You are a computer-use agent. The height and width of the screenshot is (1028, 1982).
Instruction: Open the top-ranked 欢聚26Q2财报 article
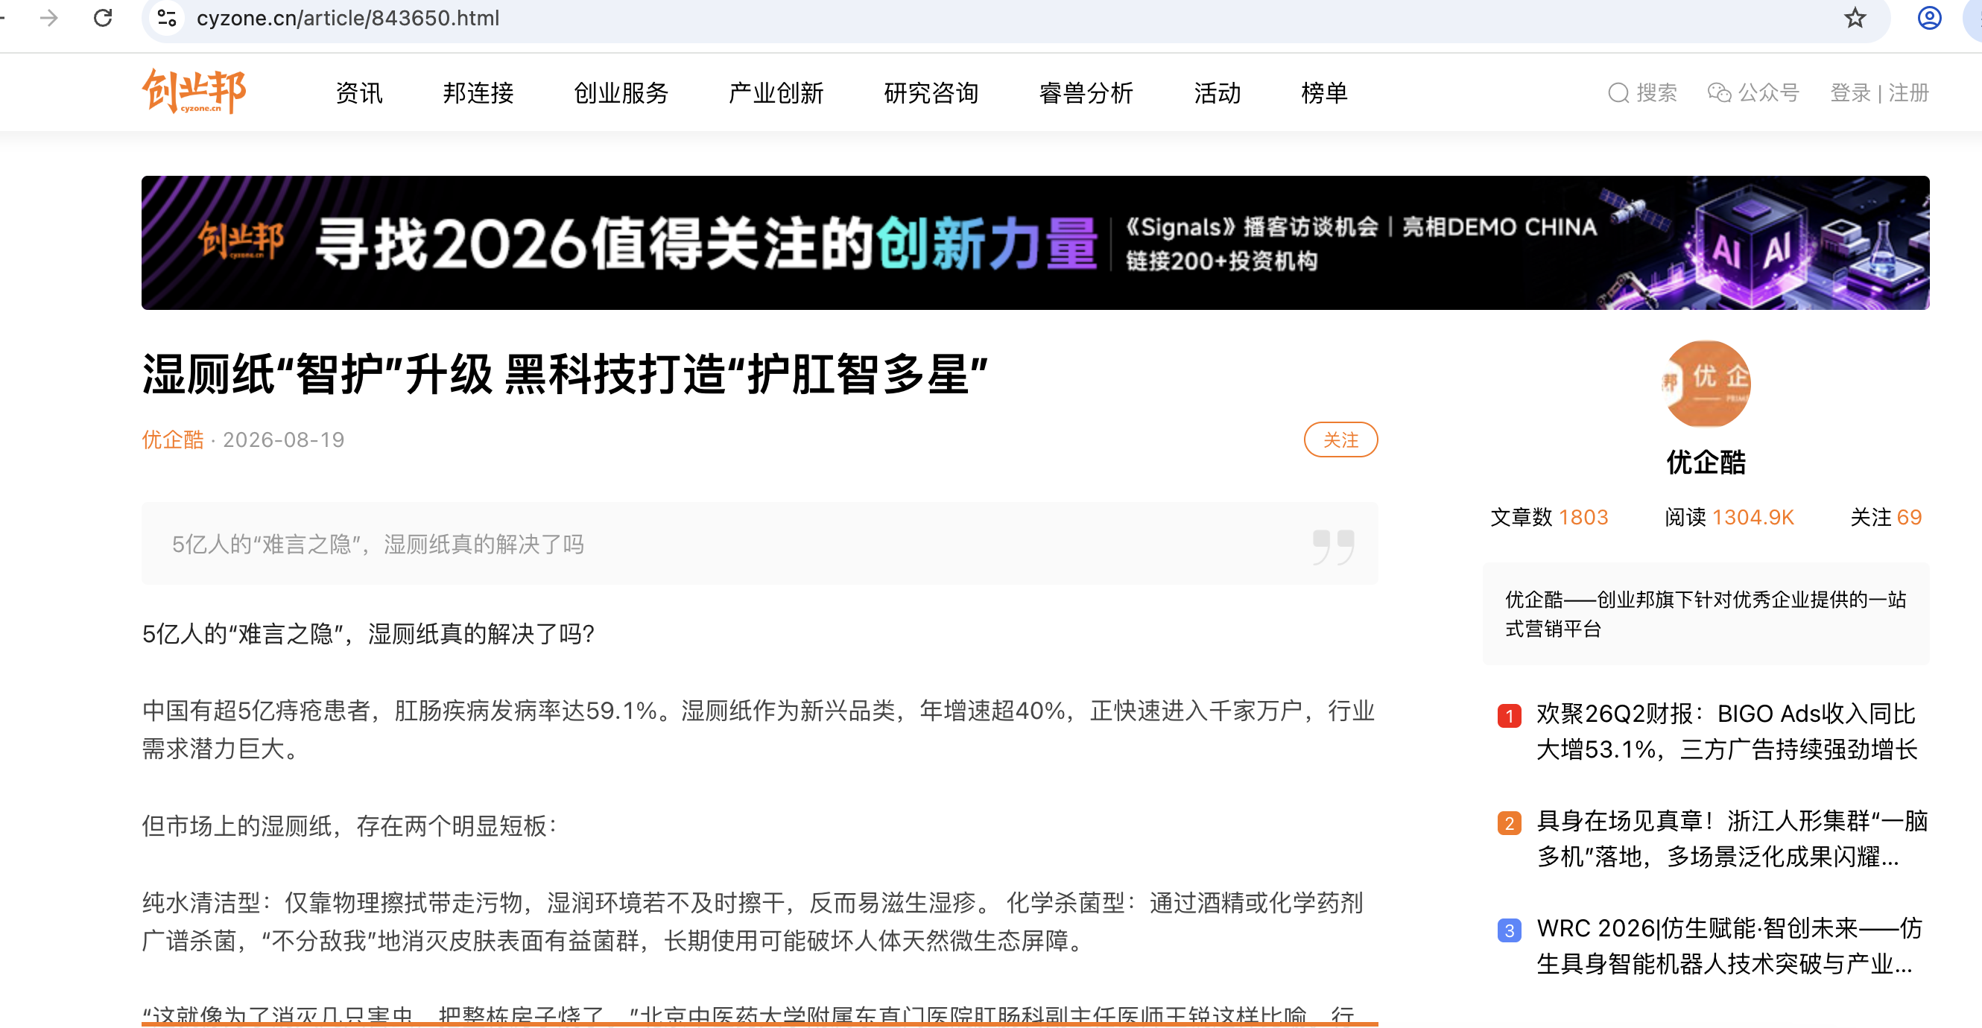pyautogui.click(x=1726, y=731)
